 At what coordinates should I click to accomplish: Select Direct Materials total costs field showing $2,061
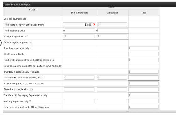click(x=78, y=25)
